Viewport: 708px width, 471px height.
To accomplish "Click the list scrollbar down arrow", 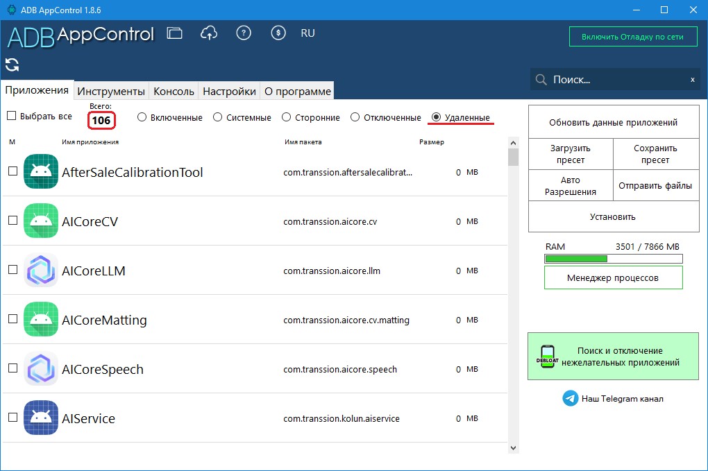I will click(513, 448).
